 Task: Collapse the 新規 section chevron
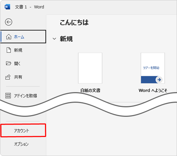point(54,39)
